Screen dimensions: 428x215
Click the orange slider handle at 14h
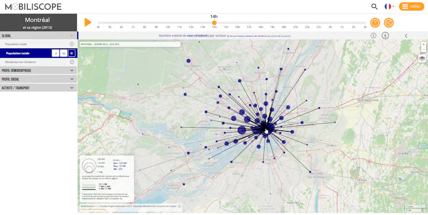tap(214, 23)
